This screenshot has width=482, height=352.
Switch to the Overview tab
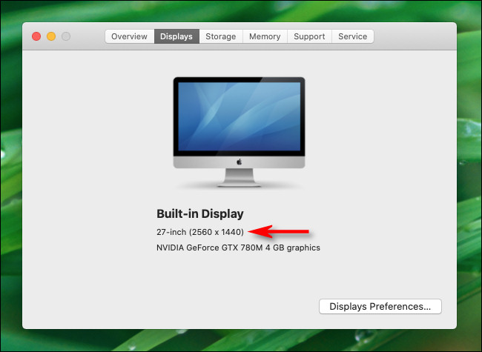130,36
